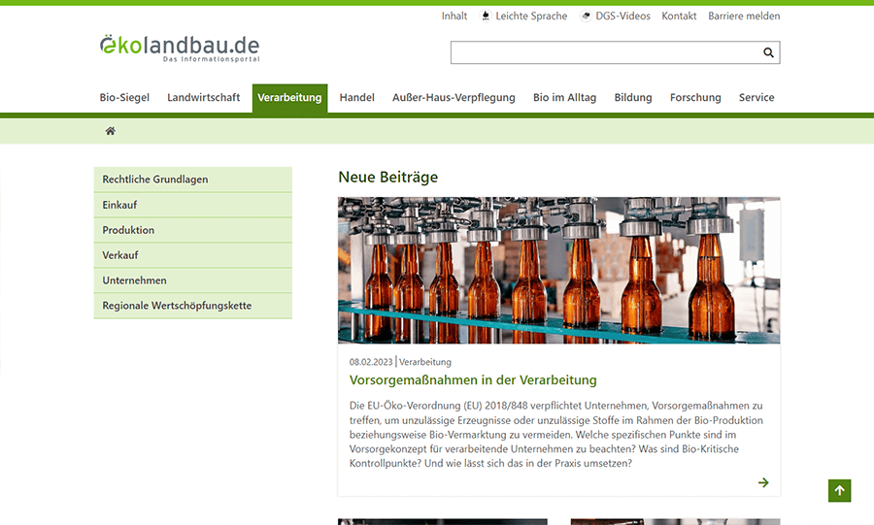Click the search magnifier icon
This screenshot has height=525, width=874.
click(768, 53)
